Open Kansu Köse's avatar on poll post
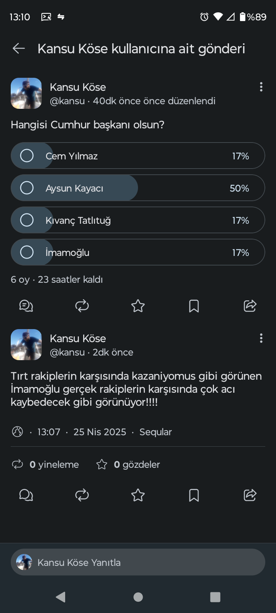This screenshot has height=613, width=276. coord(26,93)
